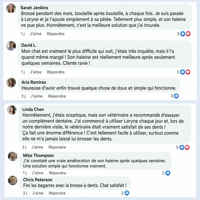Click J'aime under Mike Thompson's comment
Screen dimensions: 200x200
click(37, 173)
